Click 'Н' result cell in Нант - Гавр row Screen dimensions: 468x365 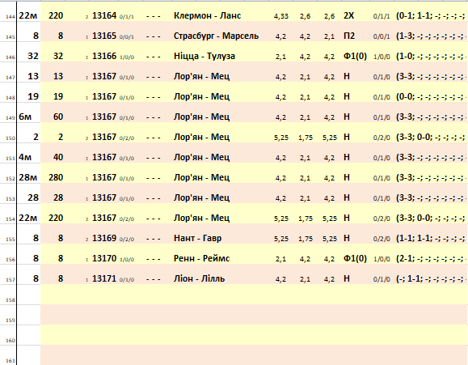(347, 238)
